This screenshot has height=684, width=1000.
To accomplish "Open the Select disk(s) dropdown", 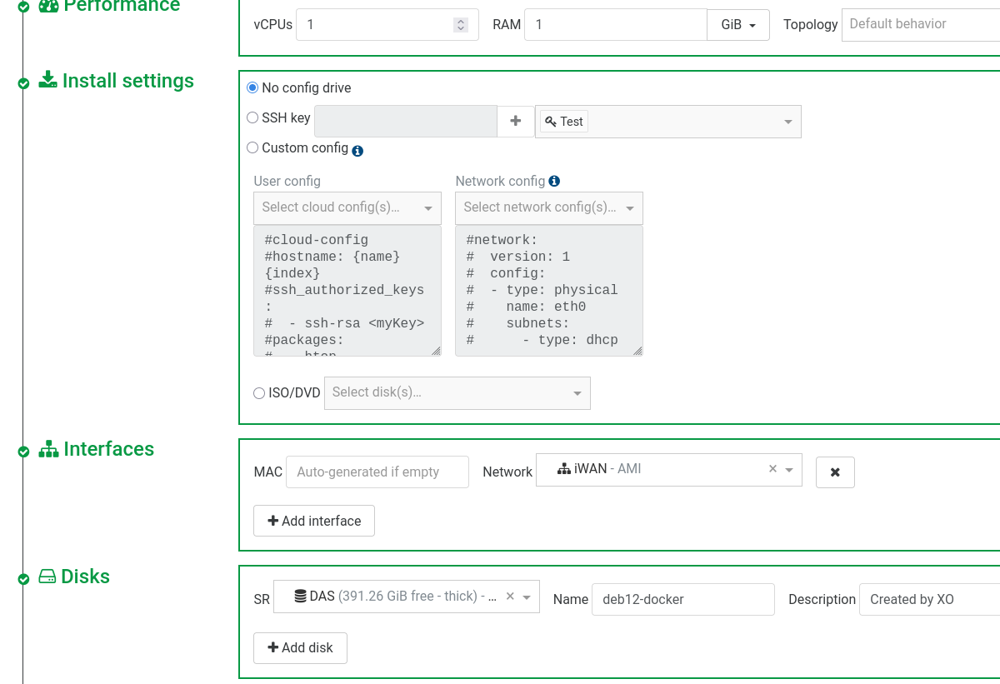I will tap(457, 392).
